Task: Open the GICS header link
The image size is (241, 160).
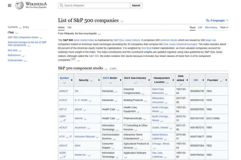Action: [x=106, y=78]
